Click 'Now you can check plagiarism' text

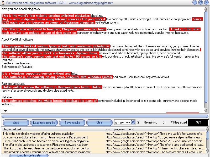pos(21,9)
